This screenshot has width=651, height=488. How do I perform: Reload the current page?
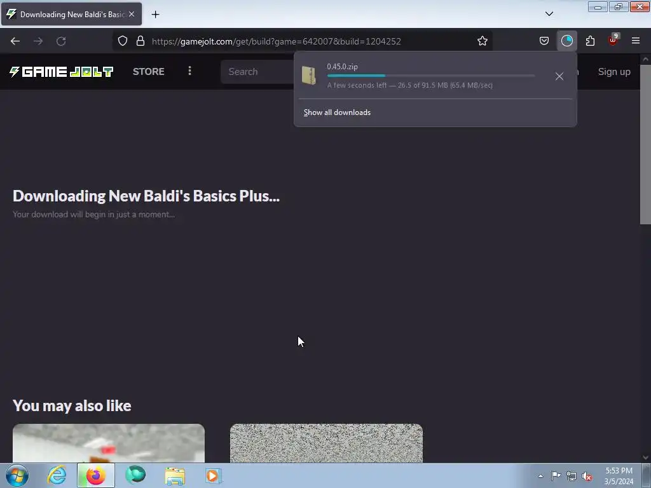pyautogui.click(x=61, y=41)
